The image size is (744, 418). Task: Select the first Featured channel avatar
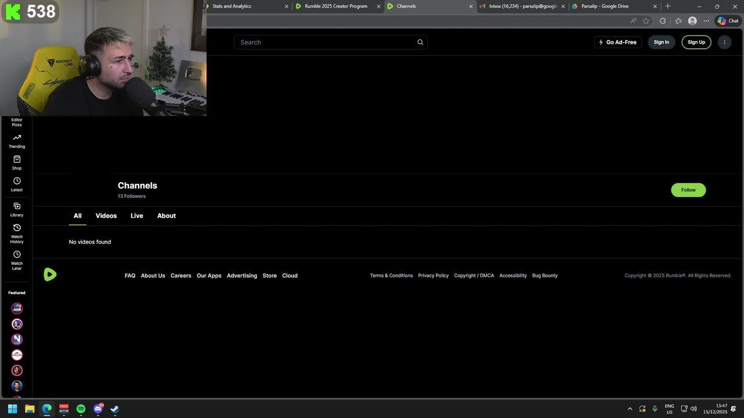click(17, 308)
